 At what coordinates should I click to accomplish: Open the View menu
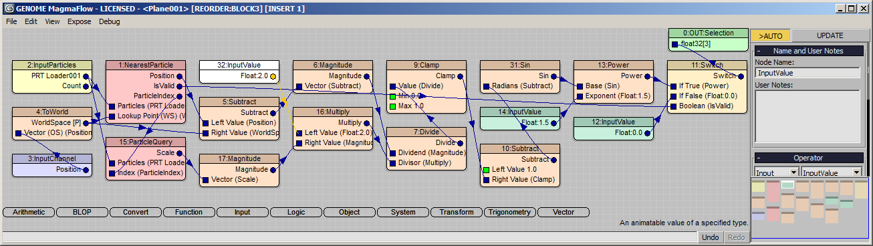pos(52,21)
